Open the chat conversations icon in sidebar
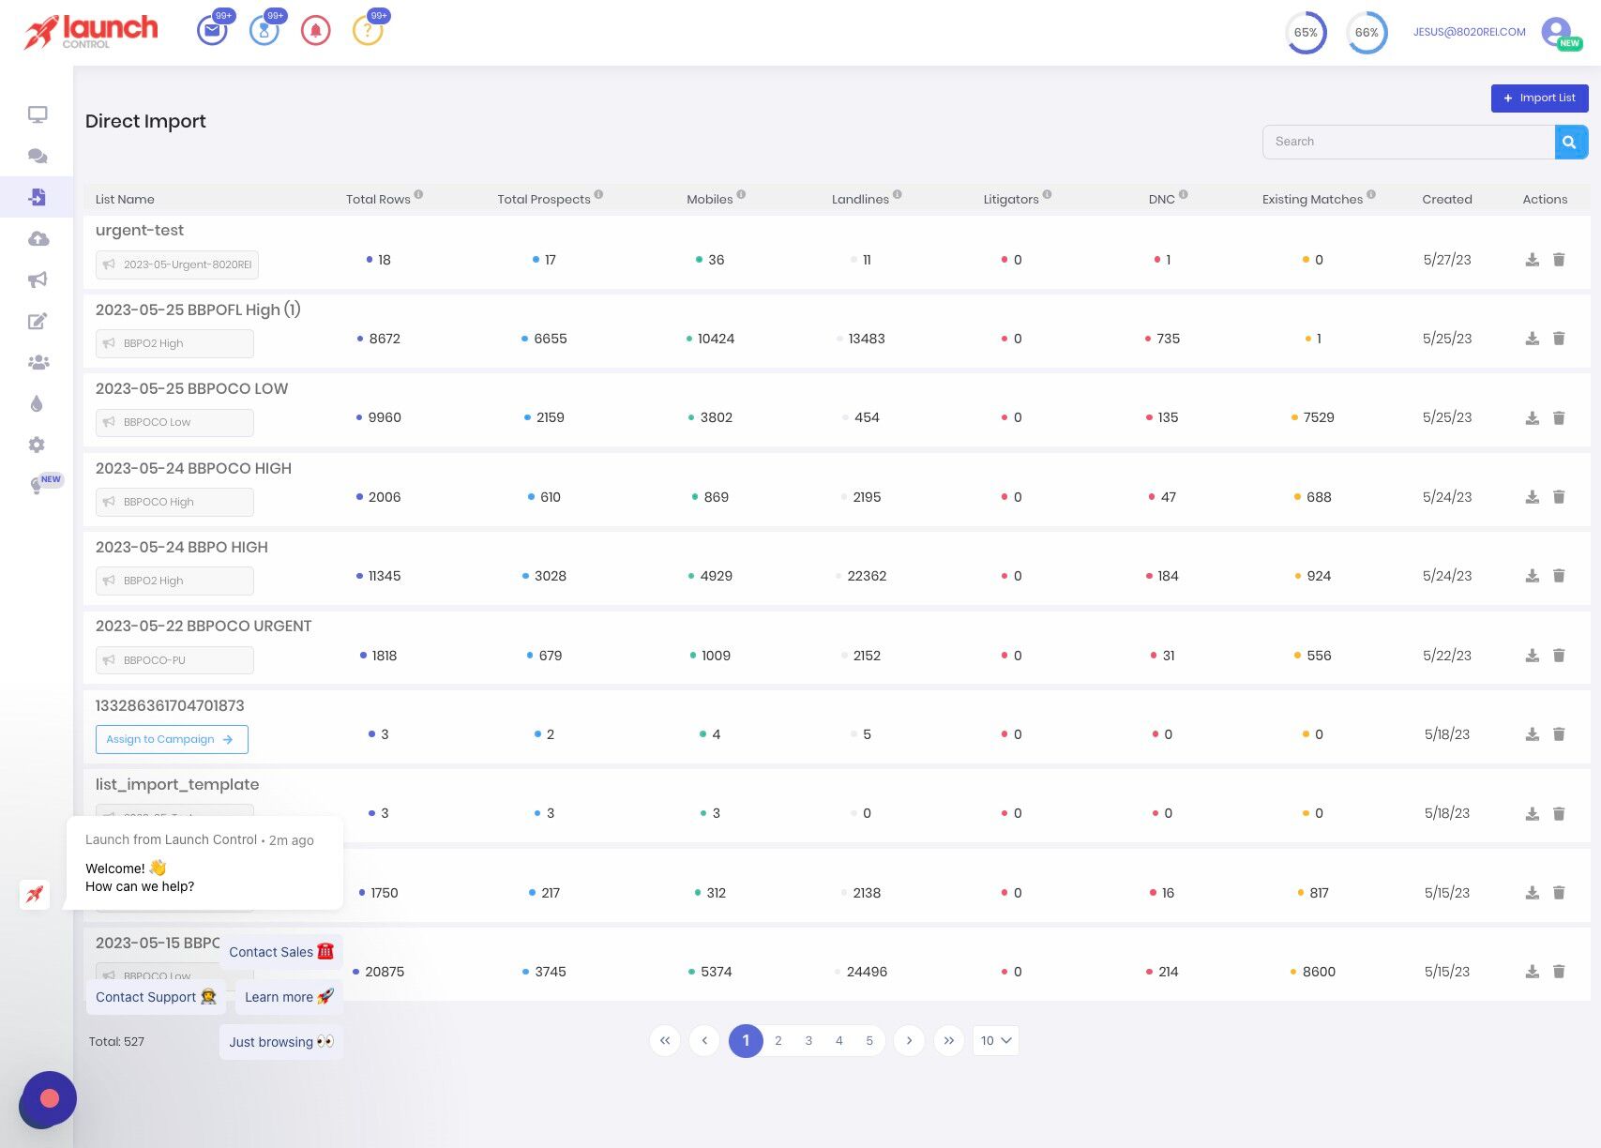 [x=37, y=156]
